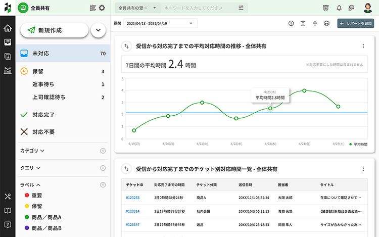The height and width of the screenshot is (237, 379).
Task: Click the print icon in toolbar
Action: click(x=326, y=23)
